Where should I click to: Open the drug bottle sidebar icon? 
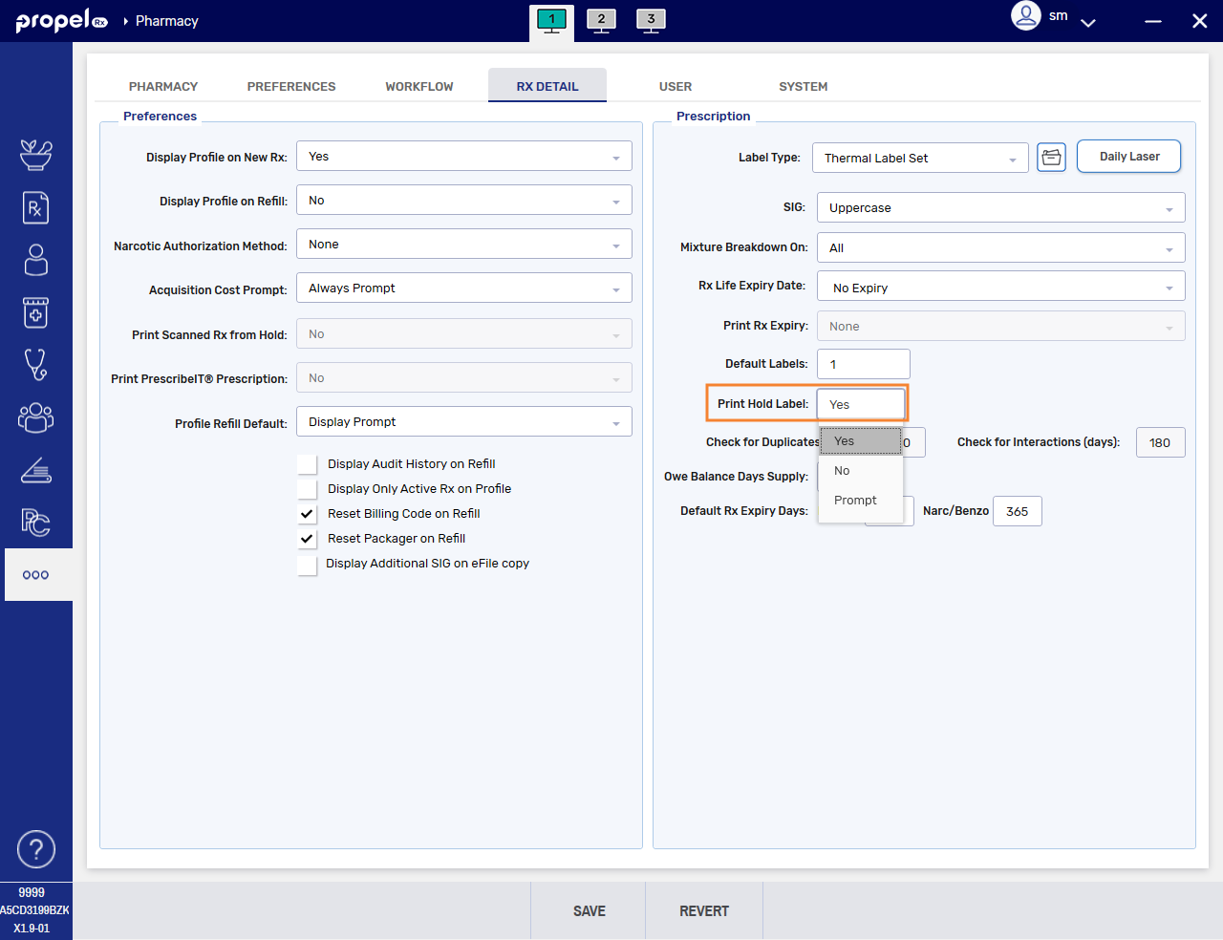[35, 312]
